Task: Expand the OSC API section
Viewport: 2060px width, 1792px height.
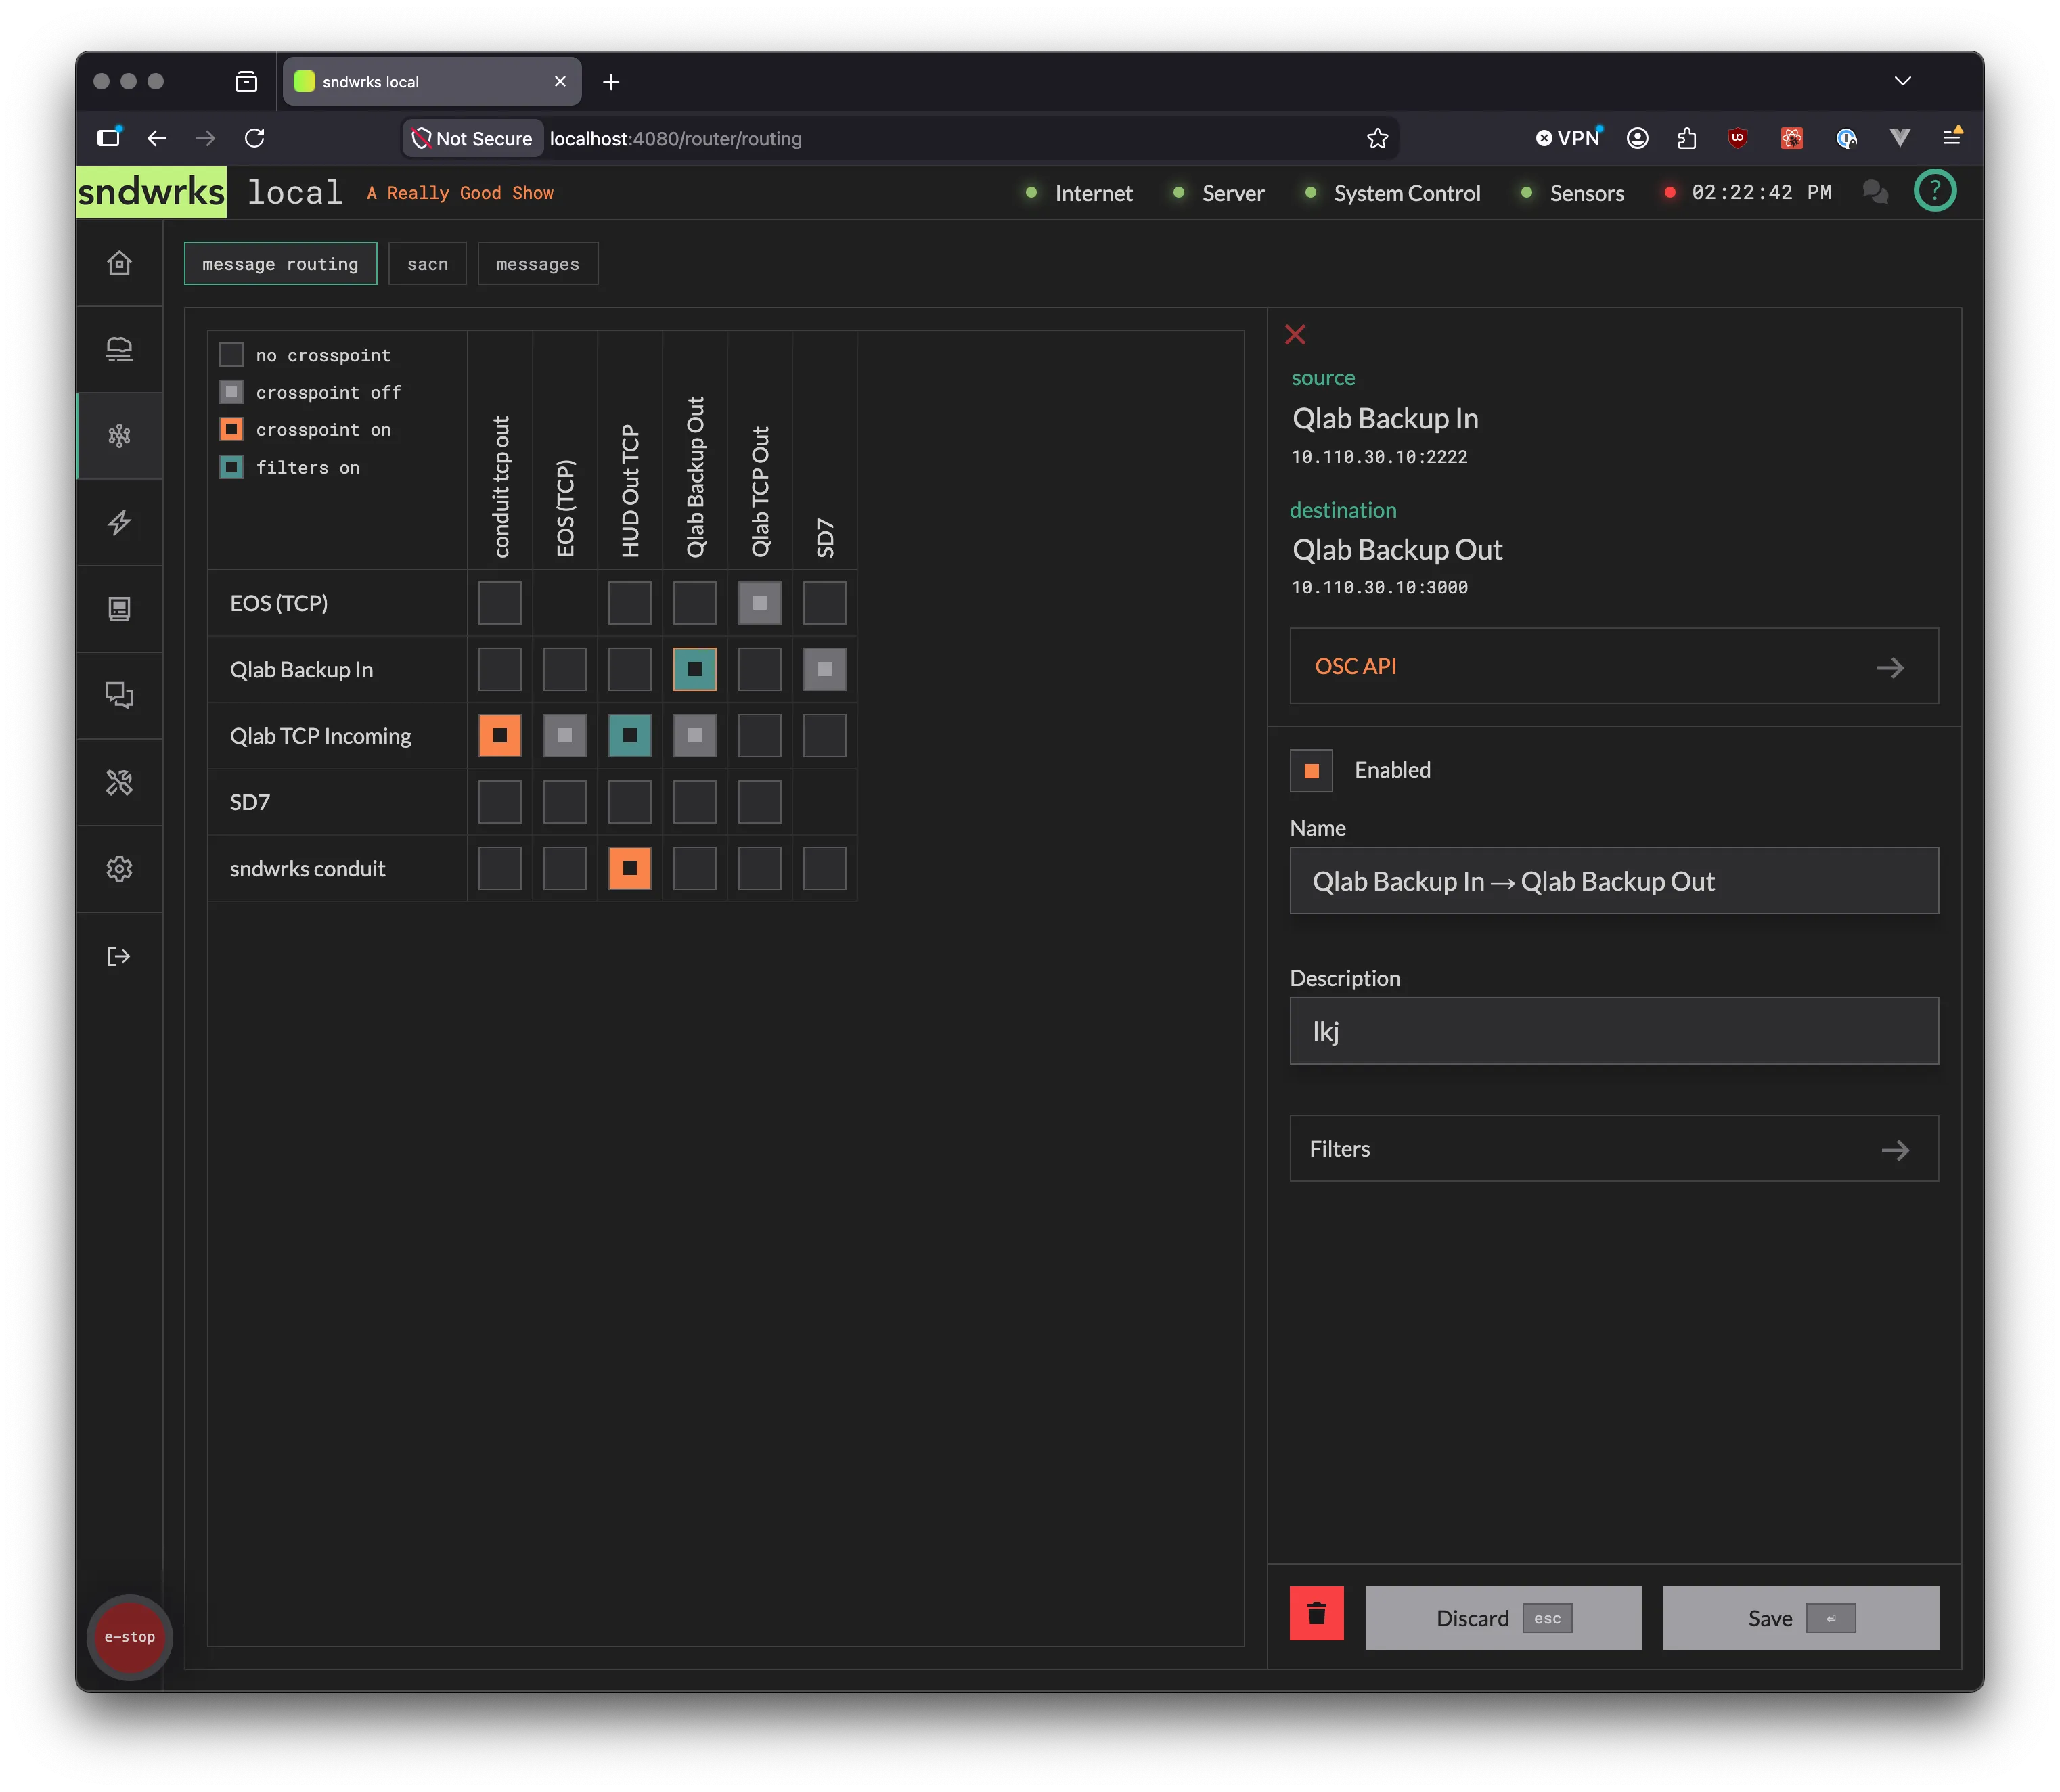Action: coord(1613,666)
